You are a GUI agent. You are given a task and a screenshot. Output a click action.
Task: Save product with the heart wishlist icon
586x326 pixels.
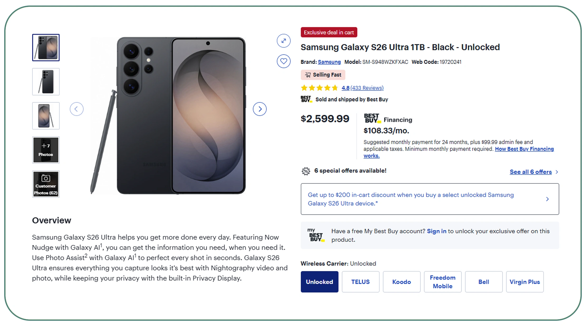tap(284, 61)
